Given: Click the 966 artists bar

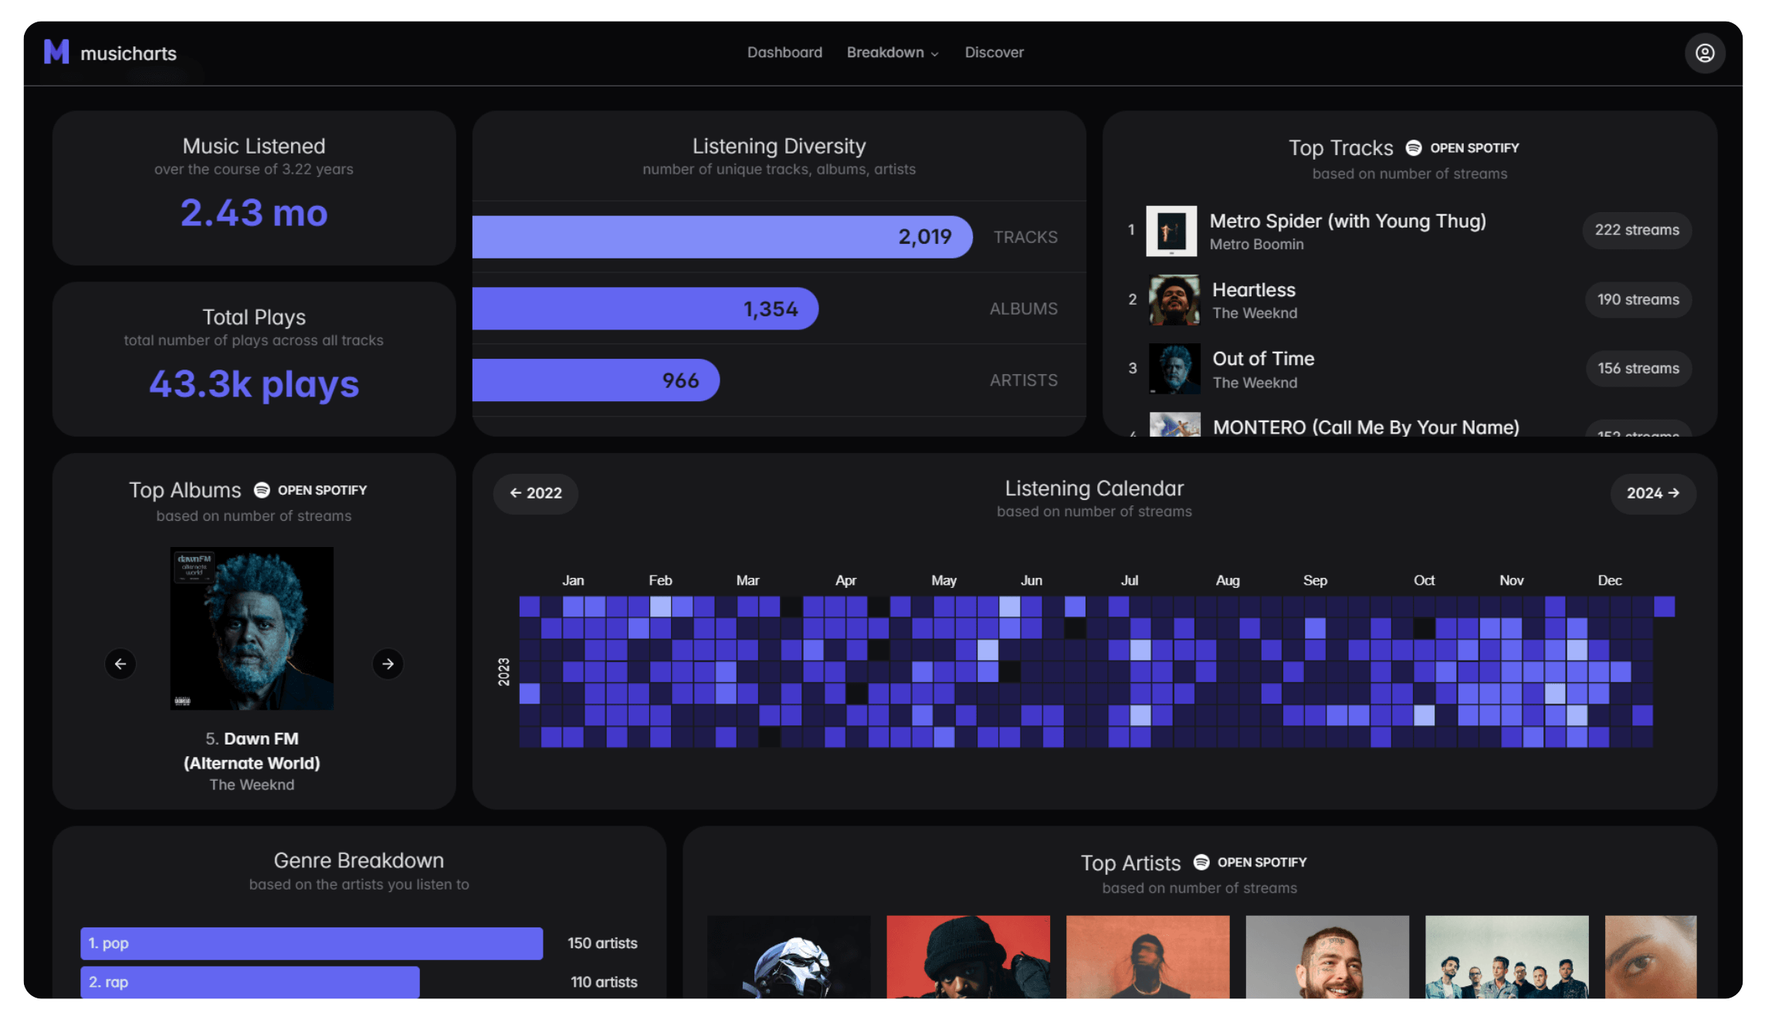Looking at the screenshot, I should click(x=595, y=380).
